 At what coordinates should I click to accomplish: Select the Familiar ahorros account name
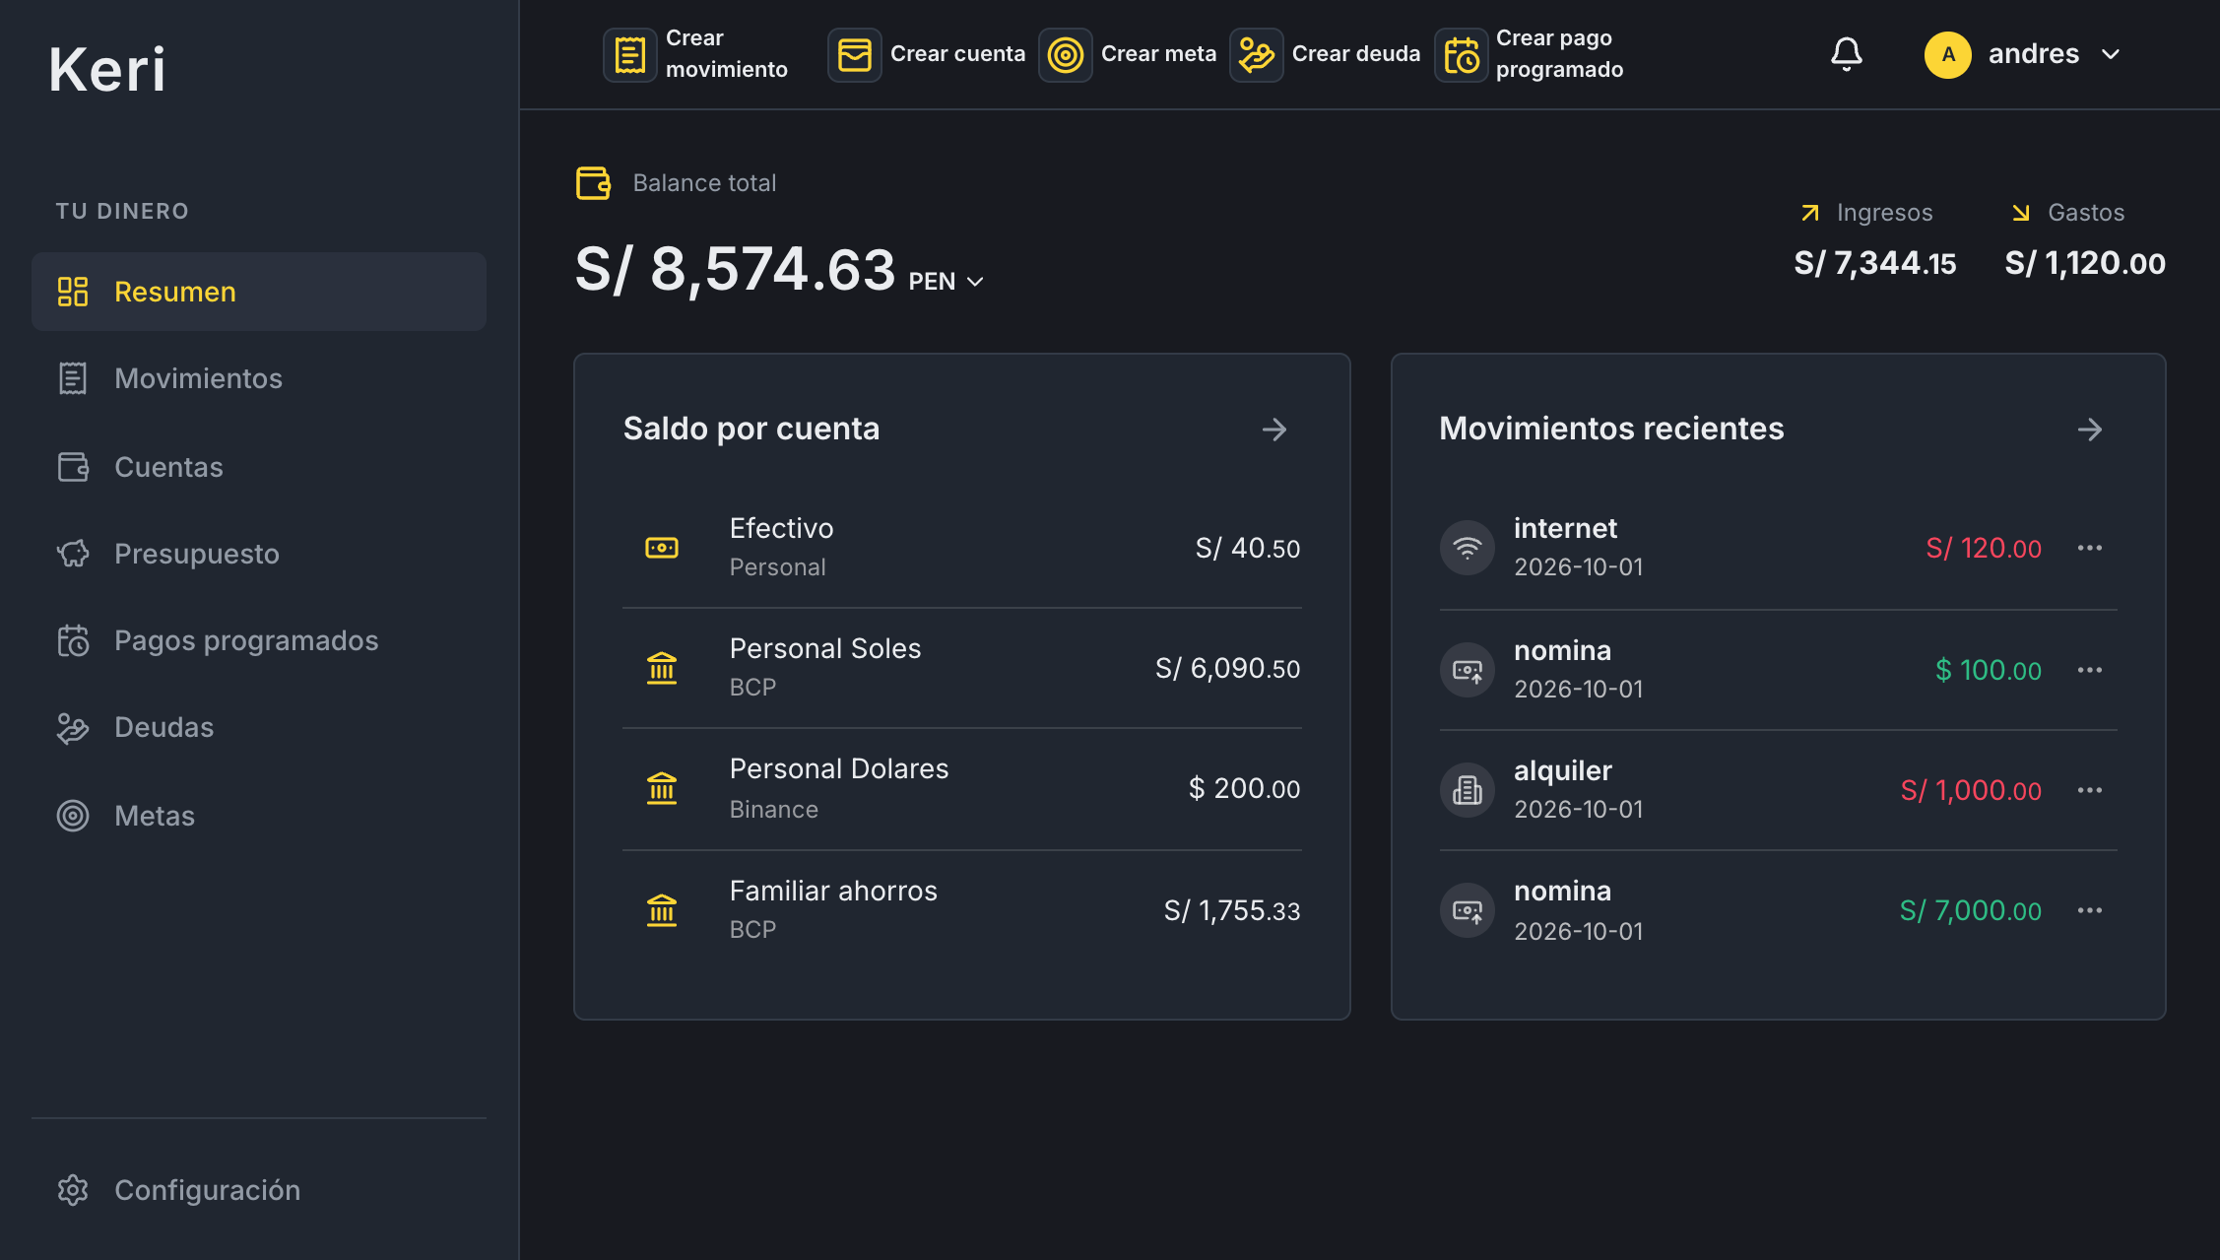(x=833, y=891)
